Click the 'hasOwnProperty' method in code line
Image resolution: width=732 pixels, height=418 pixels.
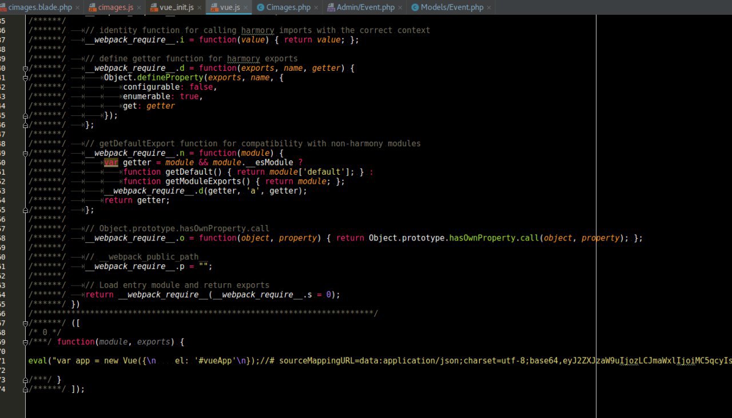pyautogui.click(x=482, y=238)
